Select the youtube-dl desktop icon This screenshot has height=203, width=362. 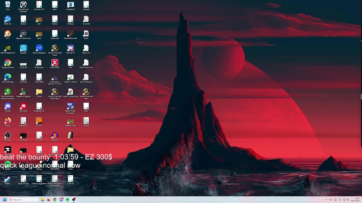[70, 6]
